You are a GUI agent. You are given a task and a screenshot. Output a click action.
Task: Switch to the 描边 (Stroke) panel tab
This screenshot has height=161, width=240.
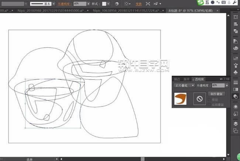(177, 79)
